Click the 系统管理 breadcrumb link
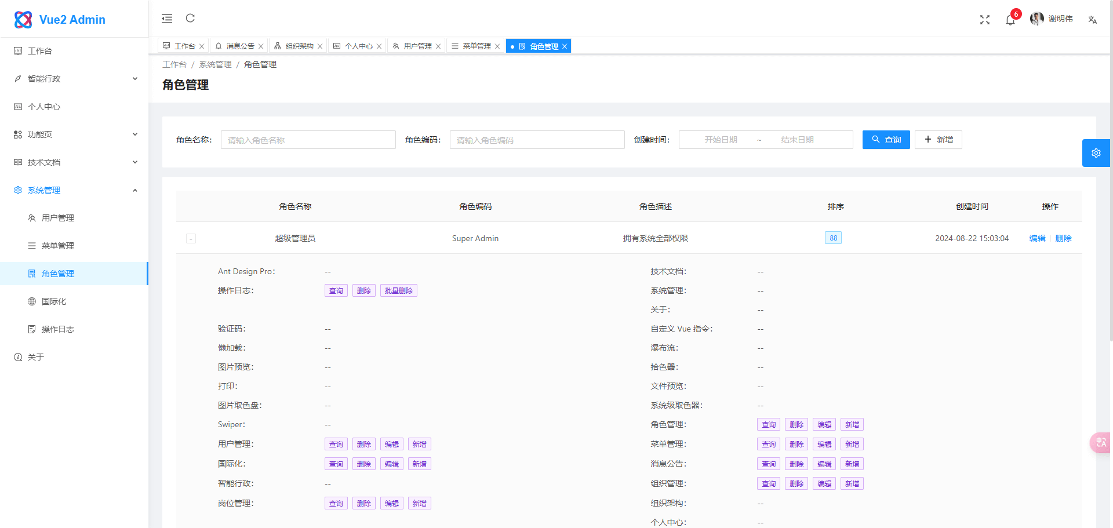Viewport: 1113px width, 528px height. coord(216,64)
